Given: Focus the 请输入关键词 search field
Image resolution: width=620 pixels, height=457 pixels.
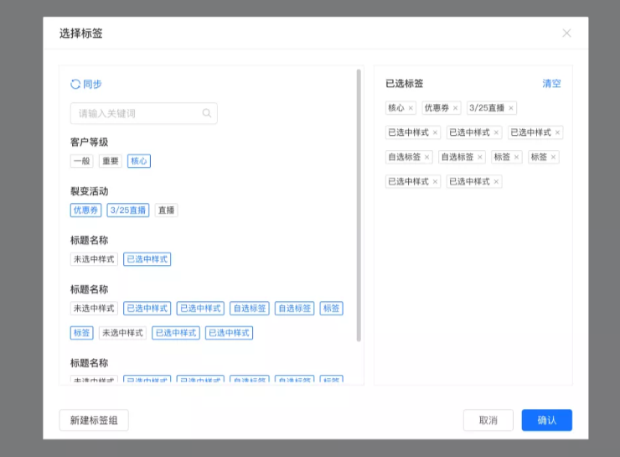Looking at the screenshot, I should [144, 113].
